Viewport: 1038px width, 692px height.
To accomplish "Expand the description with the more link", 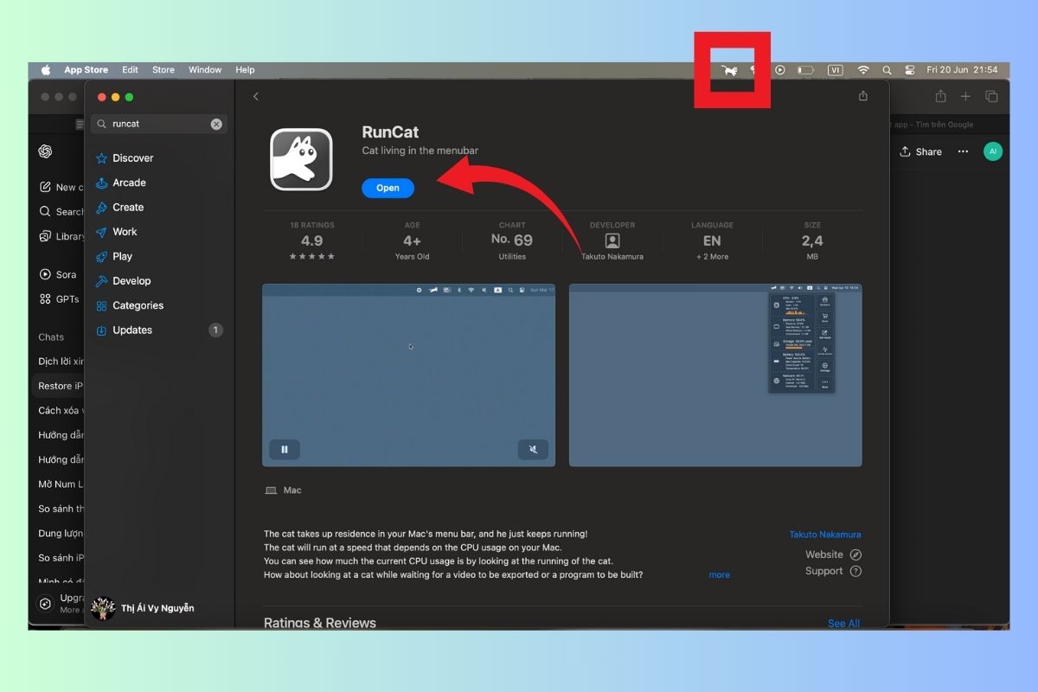I will 720,575.
